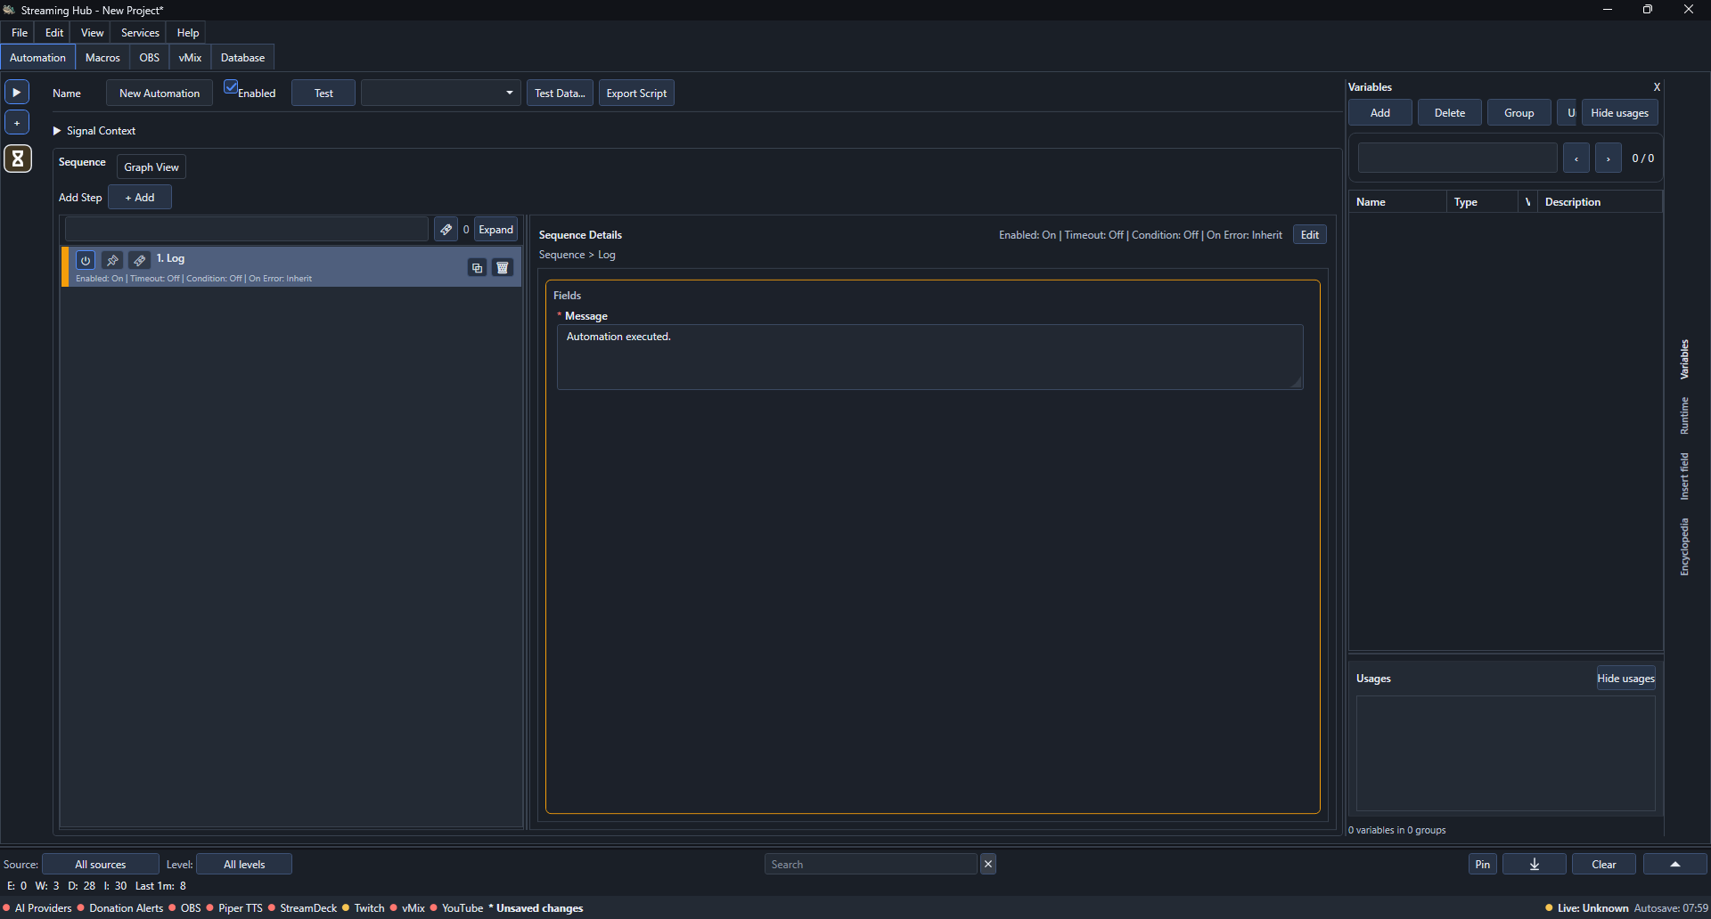Click the Export Script button
The image size is (1711, 919).
[636, 93]
